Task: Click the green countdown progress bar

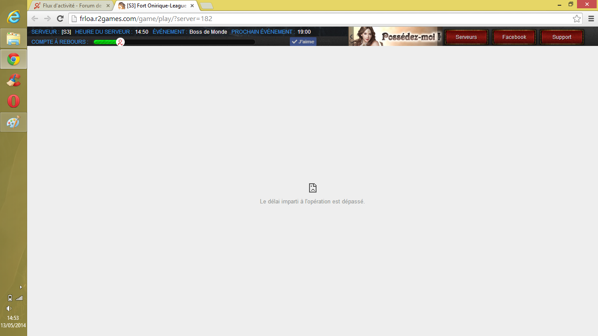Action: click(174, 42)
